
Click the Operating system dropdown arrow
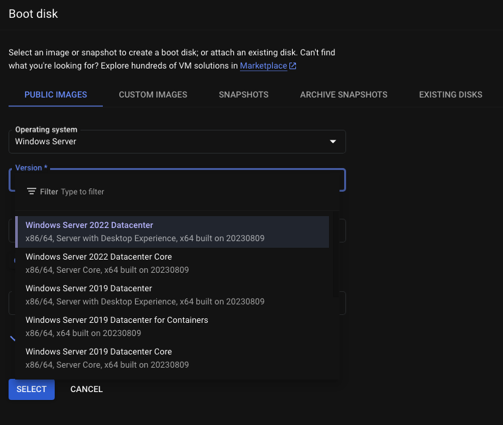click(333, 142)
